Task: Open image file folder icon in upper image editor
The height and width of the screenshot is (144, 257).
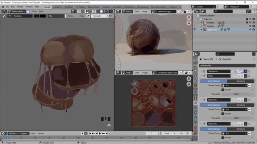Action: (185, 12)
